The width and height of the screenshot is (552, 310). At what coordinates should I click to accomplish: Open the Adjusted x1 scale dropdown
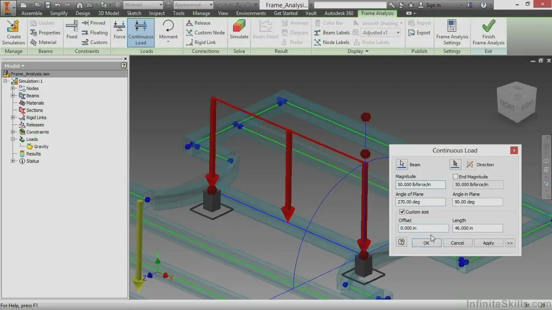click(x=398, y=33)
